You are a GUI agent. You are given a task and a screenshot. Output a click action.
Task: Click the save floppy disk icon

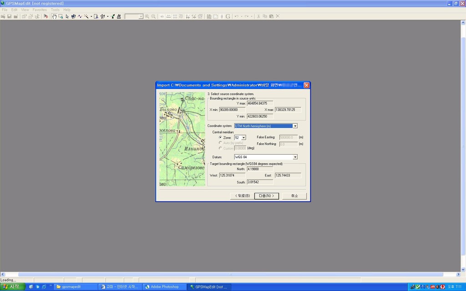click(x=9, y=16)
